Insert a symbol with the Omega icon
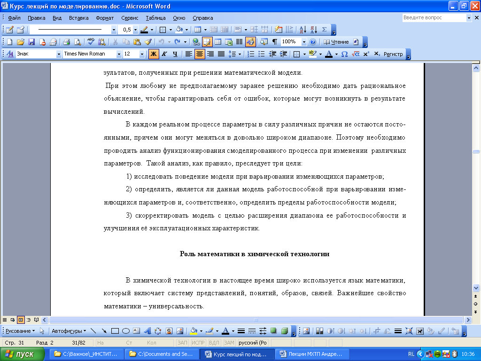This screenshot has height=361, width=481. (x=344, y=54)
